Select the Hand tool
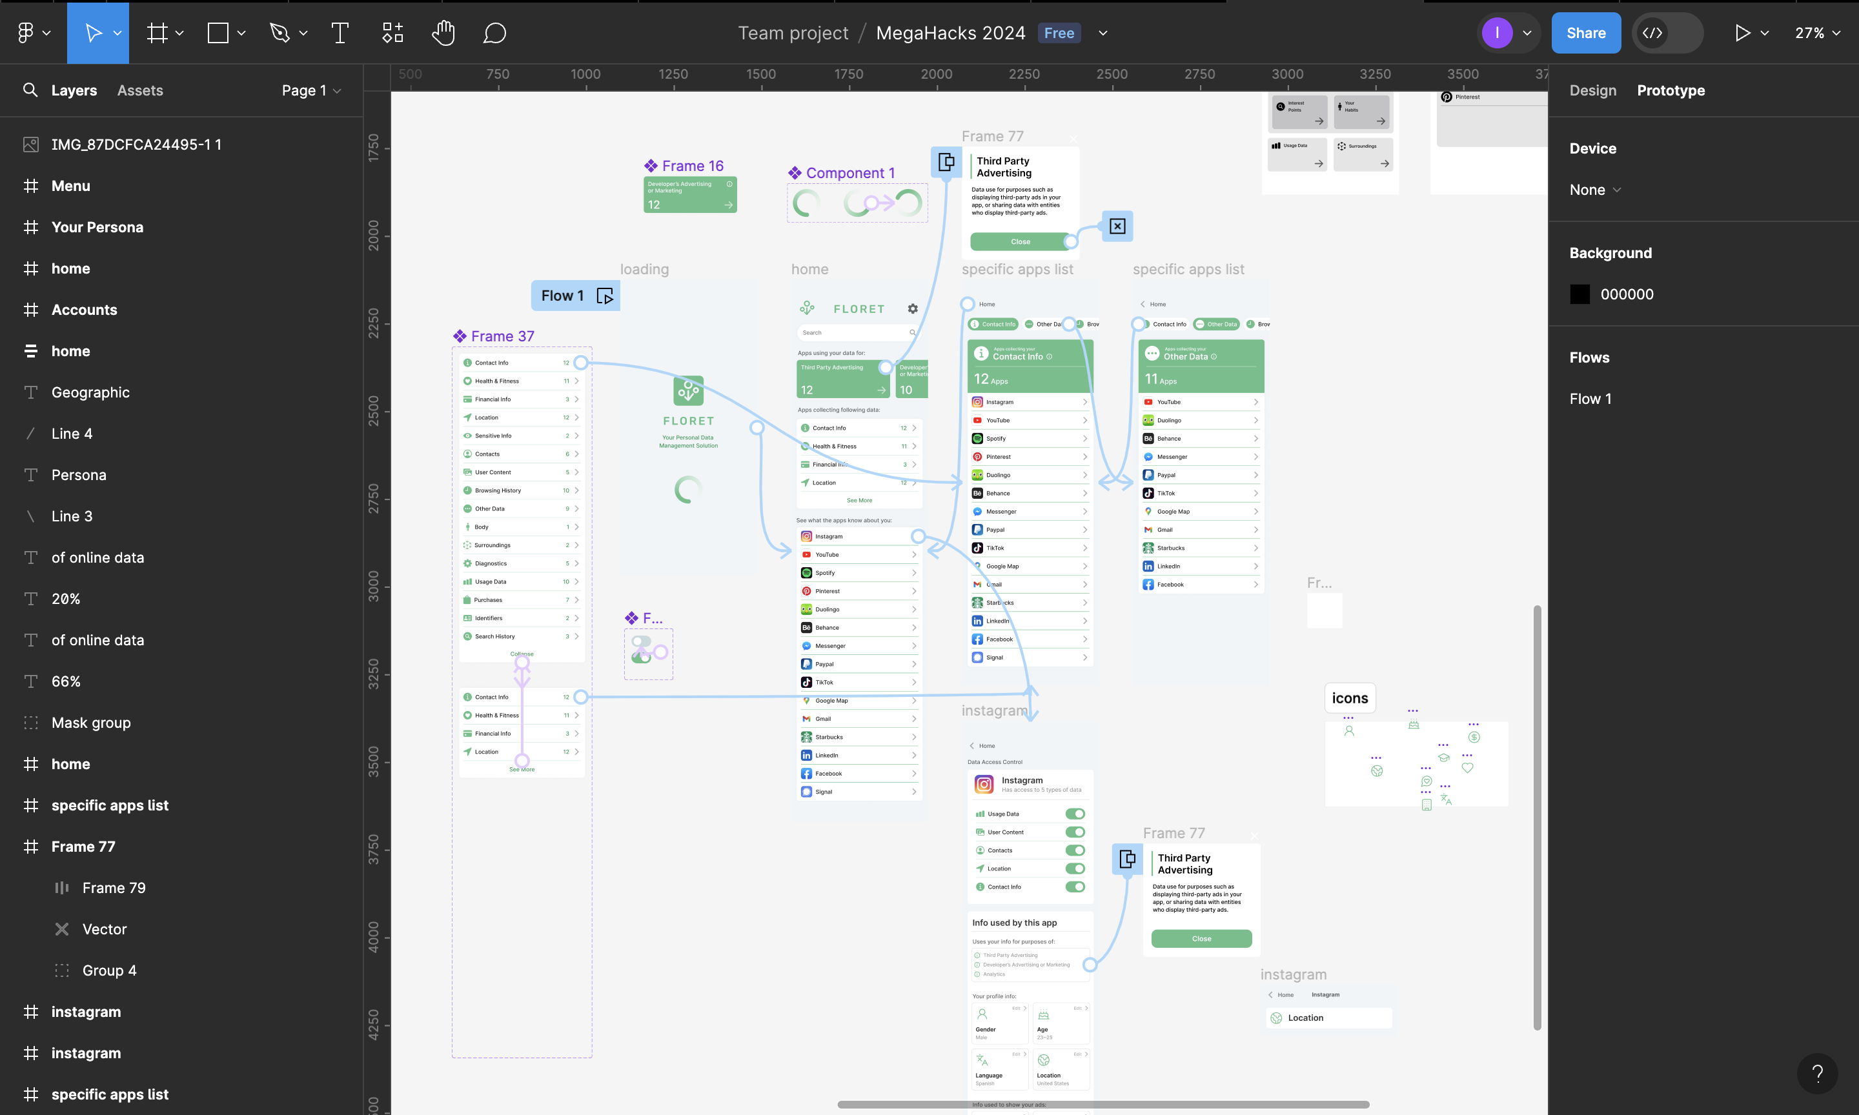Screen dimensions: 1859x1115 point(443,33)
